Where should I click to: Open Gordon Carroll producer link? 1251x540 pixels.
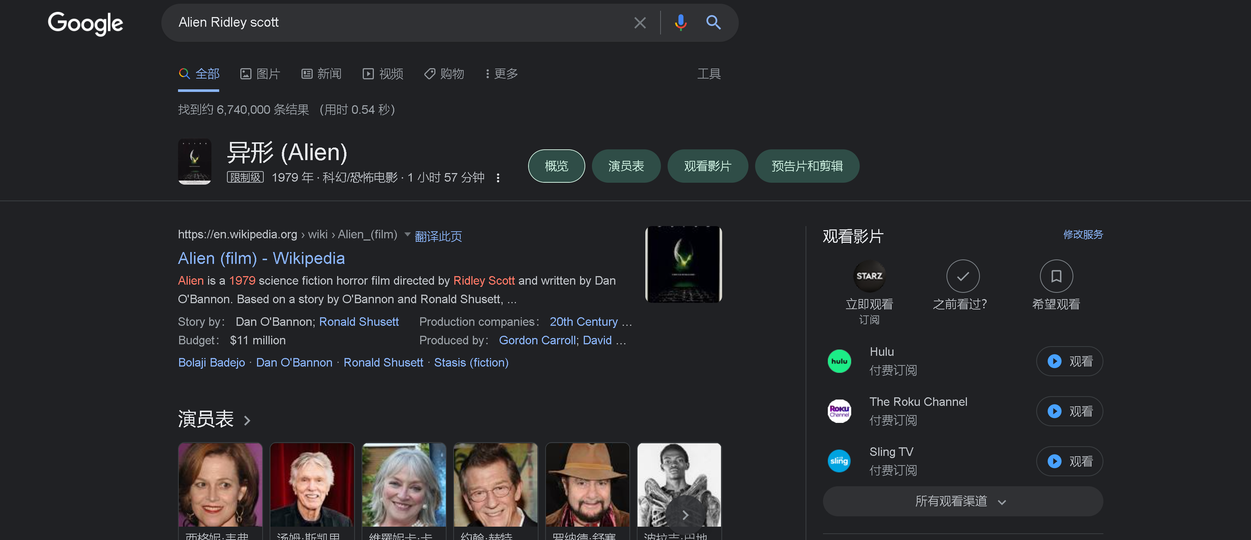tap(537, 340)
